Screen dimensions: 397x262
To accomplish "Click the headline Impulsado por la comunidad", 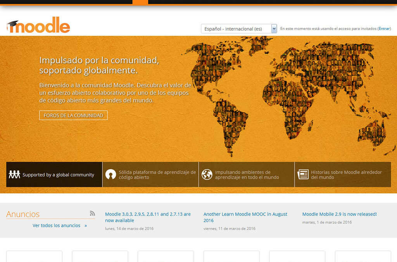I will [x=99, y=65].
